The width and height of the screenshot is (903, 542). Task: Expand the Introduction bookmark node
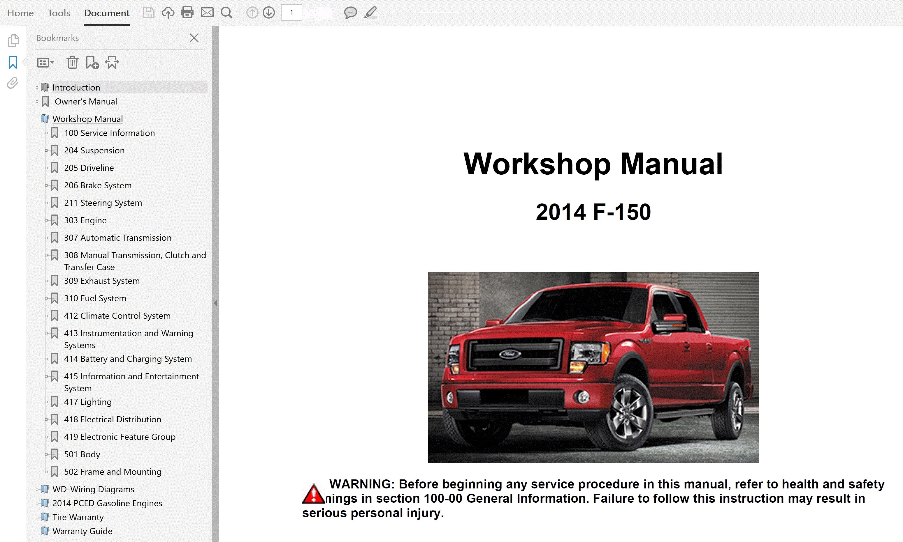coord(37,88)
